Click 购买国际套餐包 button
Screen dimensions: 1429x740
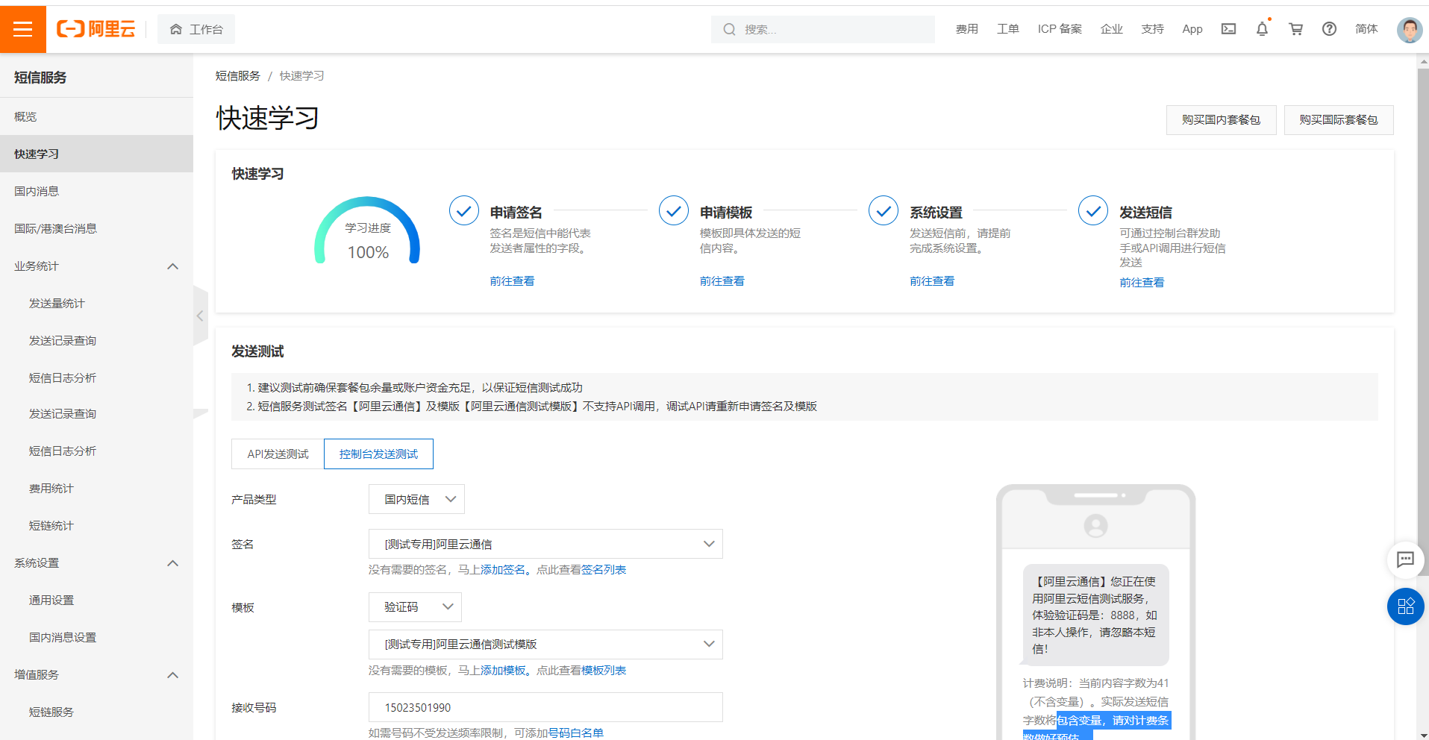(x=1338, y=120)
